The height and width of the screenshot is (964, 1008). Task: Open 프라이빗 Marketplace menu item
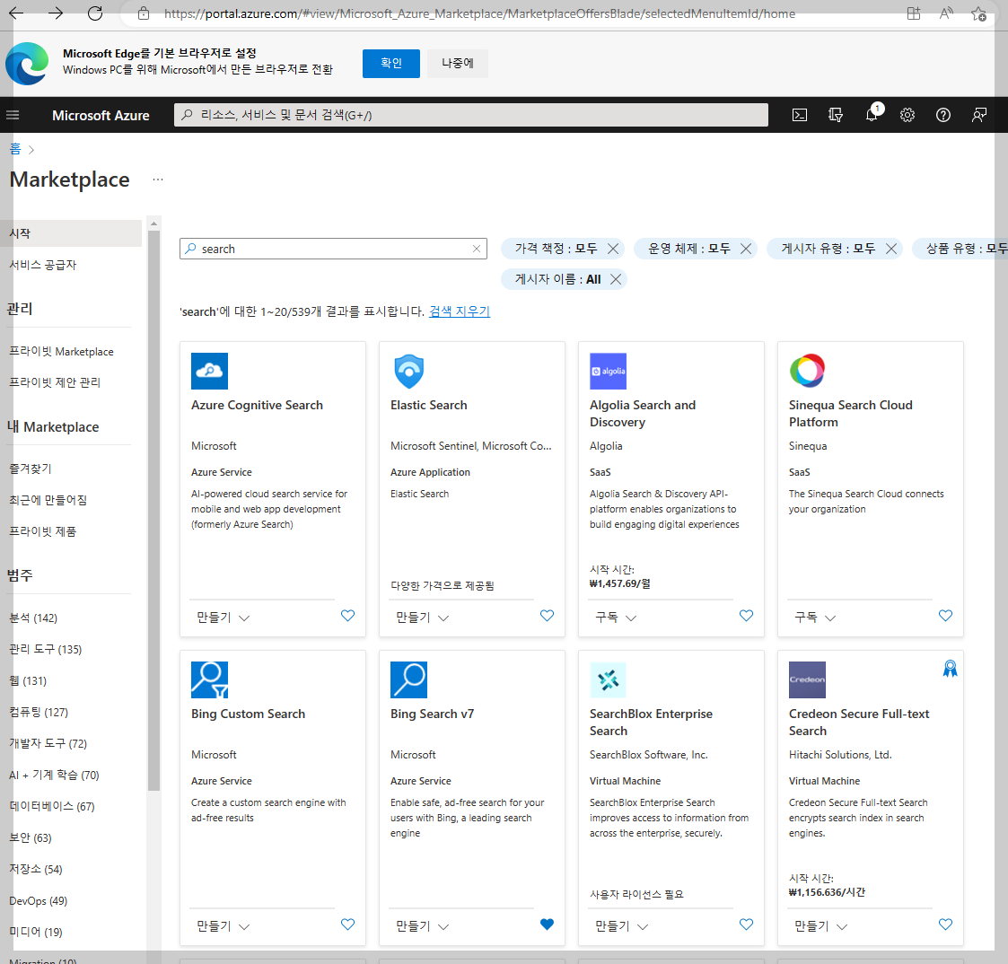pos(61,352)
